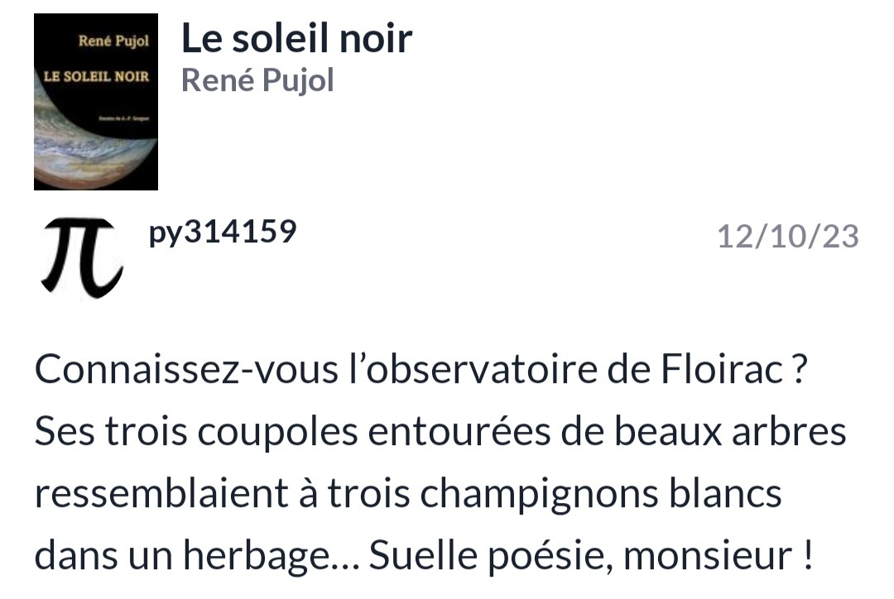The image size is (894, 599).
Task: Click the review date 12/10/23
Action: click(787, 237)
